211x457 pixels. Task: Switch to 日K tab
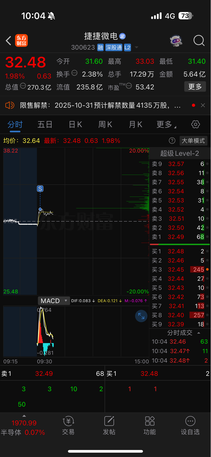(75, 125)
